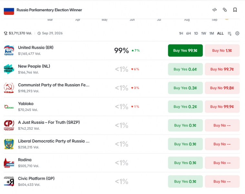Buy Yes 99.1¢ for United Russia
Image resolution: width=245 pixels, height=194 pixels.
point(185,50)
